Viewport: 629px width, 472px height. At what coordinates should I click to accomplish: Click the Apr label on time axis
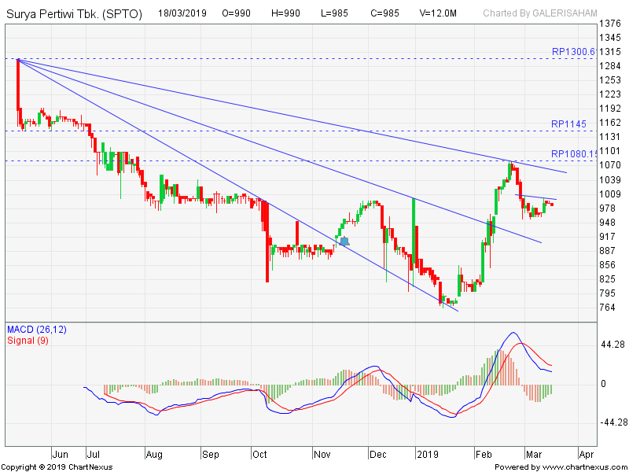(x=586, y=454)
